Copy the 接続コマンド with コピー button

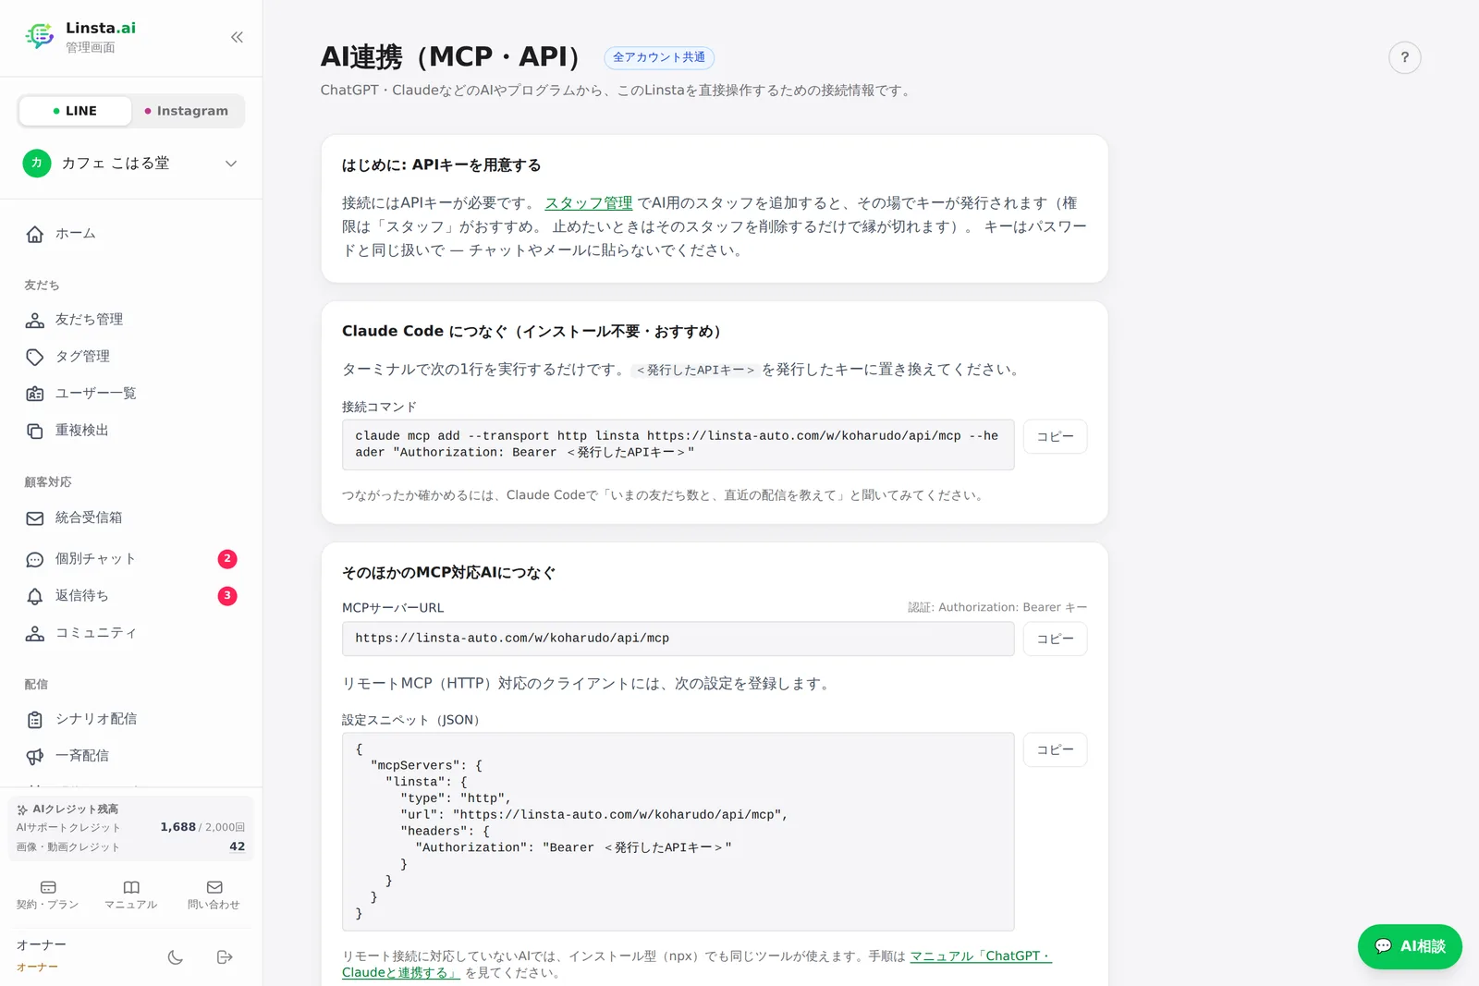coord(1055,436)
